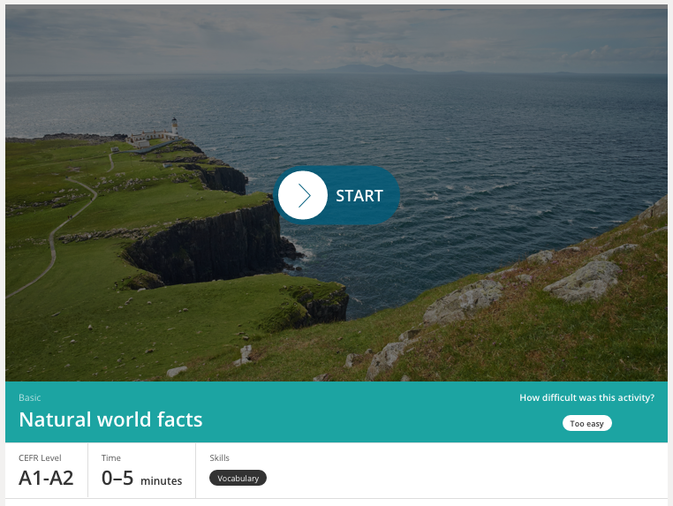Click the lighthouse in the cover photo
Screen dimensions: 673x506
pos(174,125)
